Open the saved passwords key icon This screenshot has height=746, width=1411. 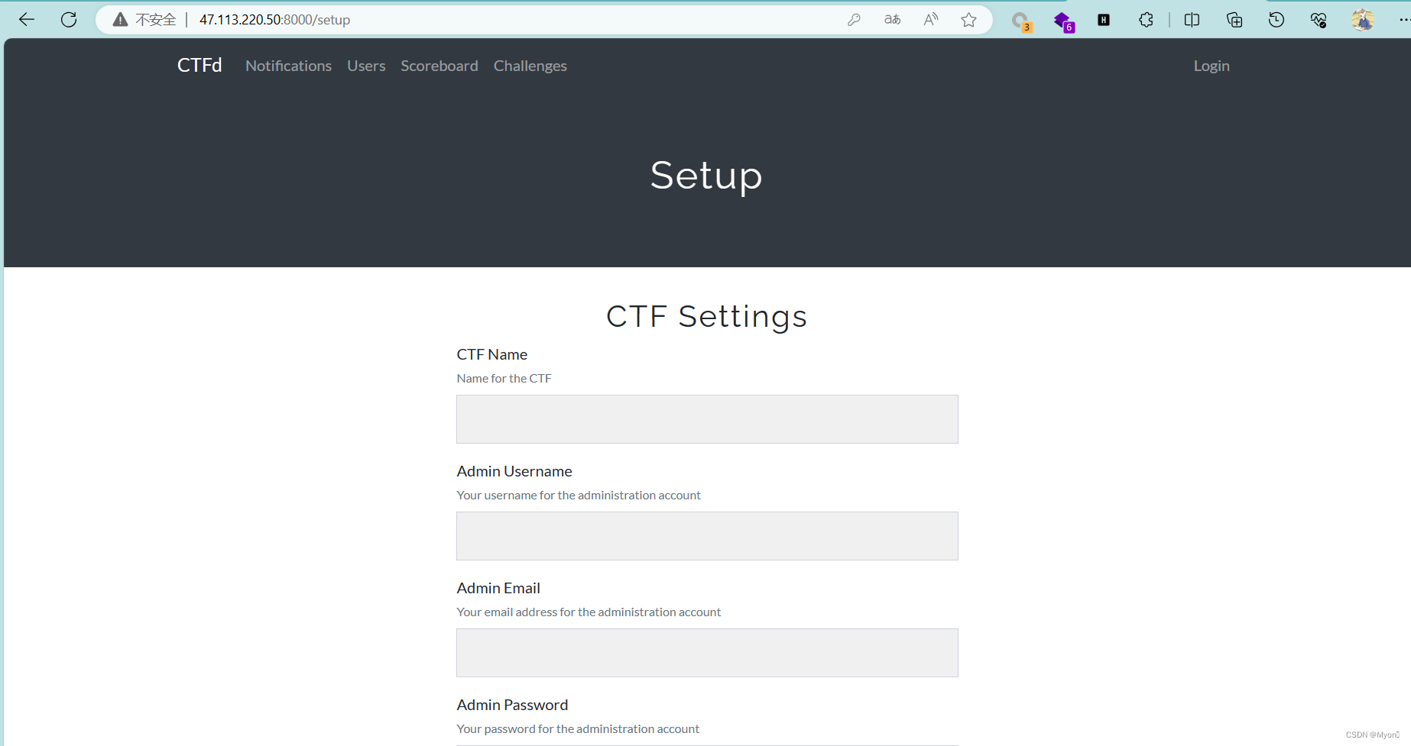[854, 20]
